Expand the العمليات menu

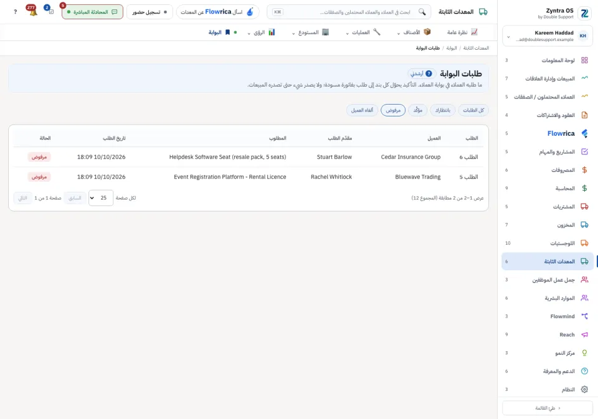(363, 32)
